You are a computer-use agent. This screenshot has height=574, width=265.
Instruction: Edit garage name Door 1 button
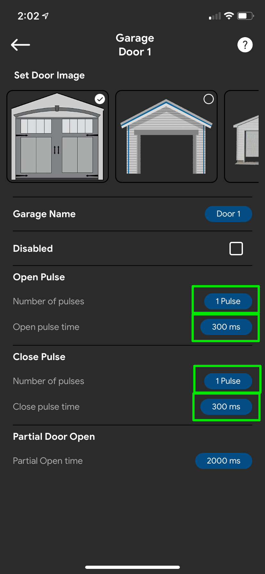coord(229,214)
